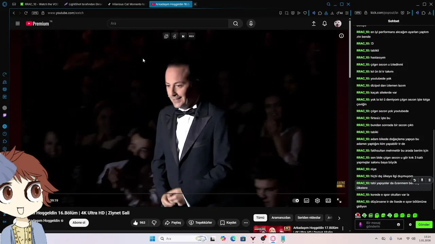The width and height of the screenshot is (435, 244).
Task: Click the www.youtube.com/watch address bar
Action: coord(66,13)
